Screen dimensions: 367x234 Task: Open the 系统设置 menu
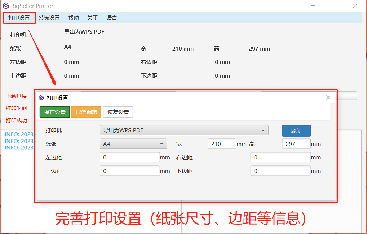tap(49, 18)
